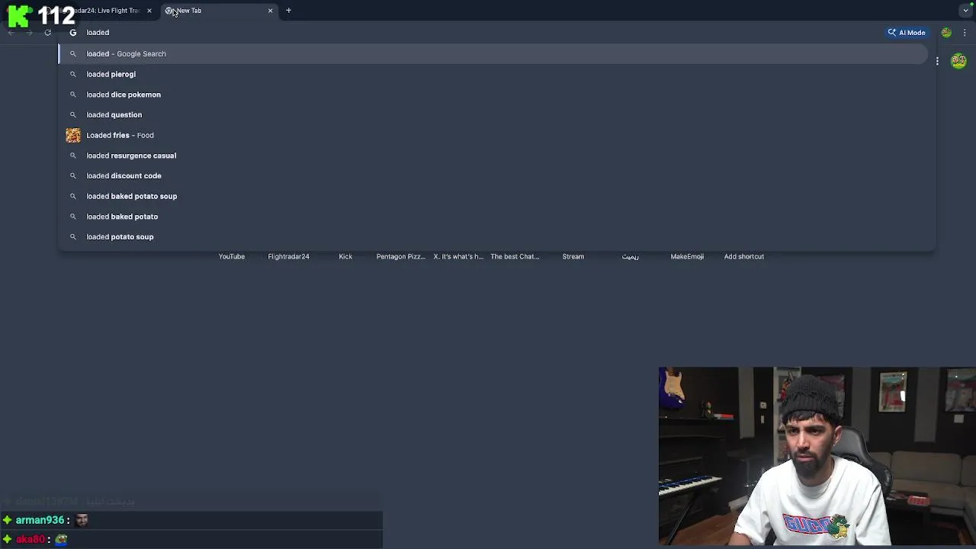Image resolution: width=976 pixels, height=549 pixels.
Task: Open the YouTube shortcut
Action: point(232,256)
